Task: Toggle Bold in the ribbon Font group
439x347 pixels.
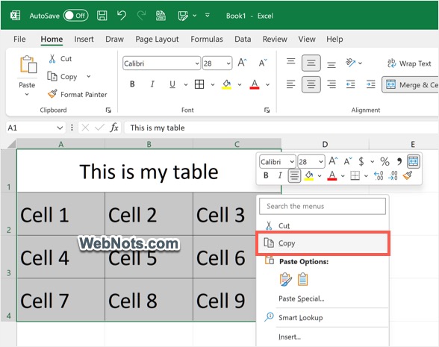Action: point(132,84)
